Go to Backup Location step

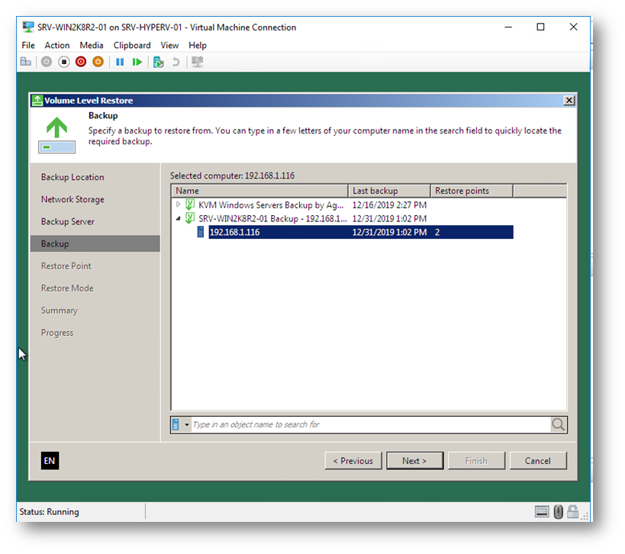72,177
